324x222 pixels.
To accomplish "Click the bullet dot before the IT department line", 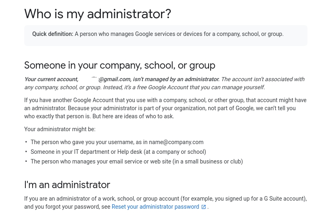I will pos(26,152).
